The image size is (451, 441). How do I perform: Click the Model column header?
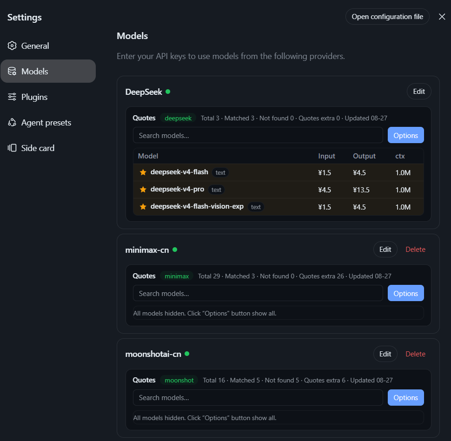pyautogui.click(x=148, y=156)
